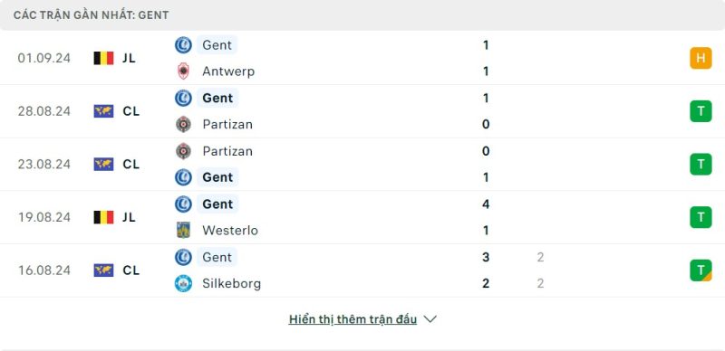Click the green T badge for 28.08.24 match

click(x=701, y=111)
